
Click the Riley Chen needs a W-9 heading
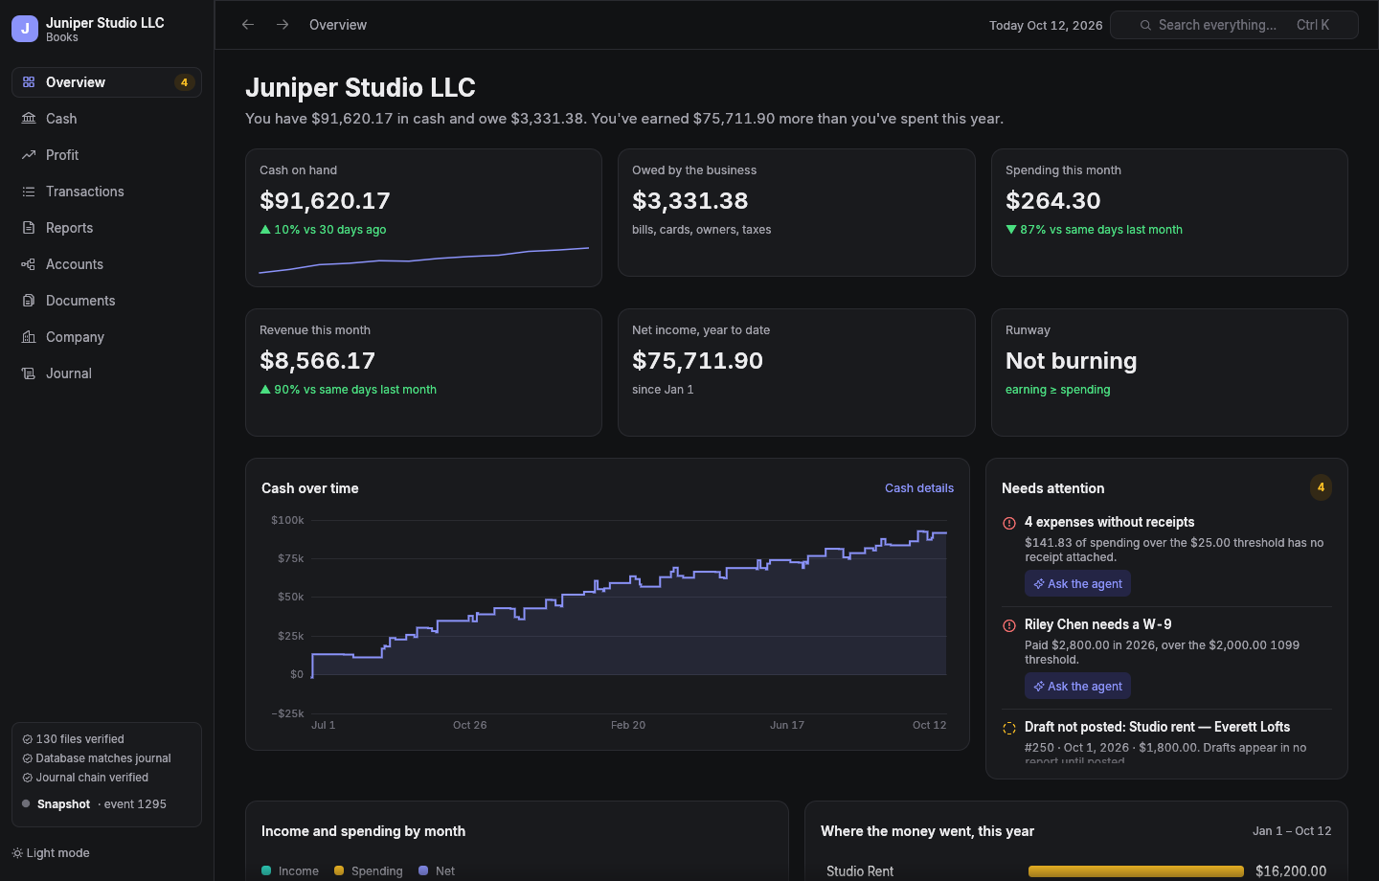click(x=1097, y=624)
